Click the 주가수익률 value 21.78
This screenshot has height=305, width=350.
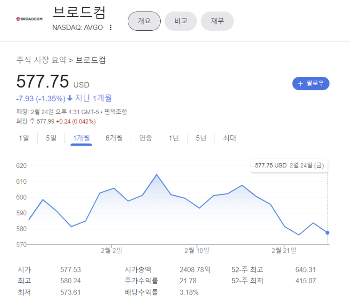tap(188, 281)
